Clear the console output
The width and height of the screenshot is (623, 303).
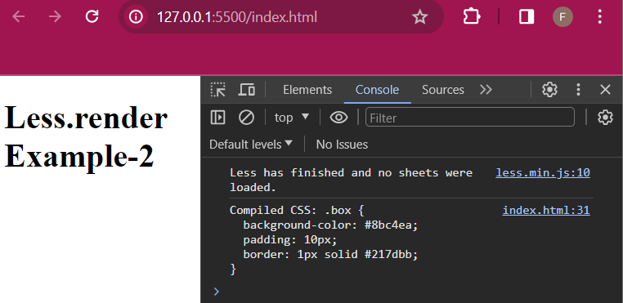point(246,118)
